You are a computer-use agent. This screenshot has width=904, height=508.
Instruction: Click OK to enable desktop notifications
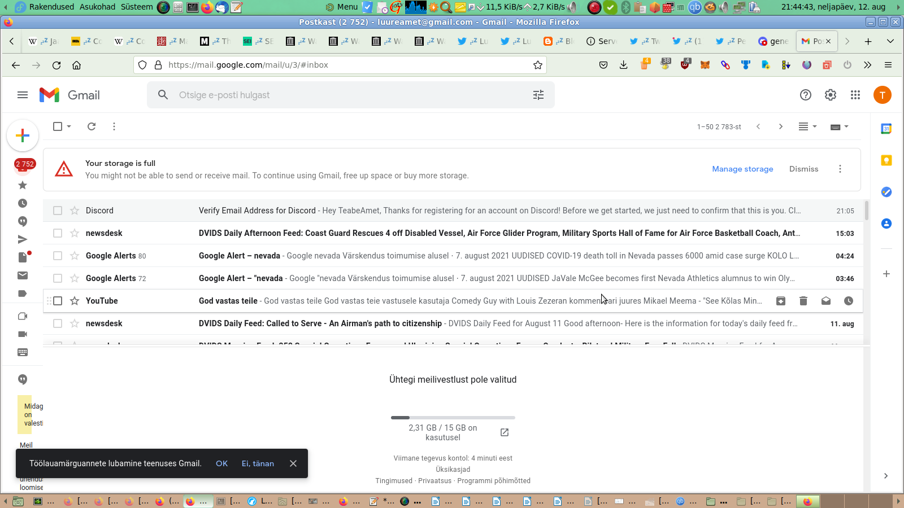coord(221,463)
